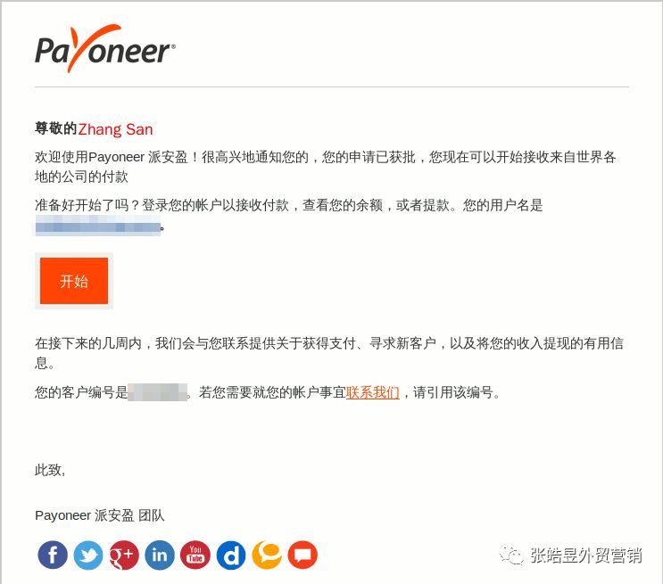This screenshot has width=663, height=584.
Task: Open Payoneer's Facebook page icon
Action: [53, 555]
